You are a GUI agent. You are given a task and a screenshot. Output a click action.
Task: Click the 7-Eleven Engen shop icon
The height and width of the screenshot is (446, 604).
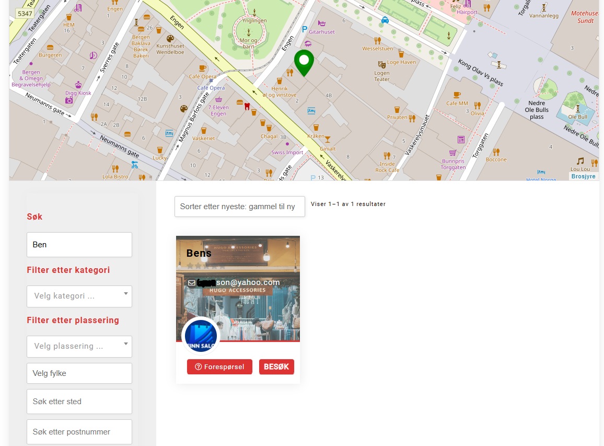click(218, 99)
